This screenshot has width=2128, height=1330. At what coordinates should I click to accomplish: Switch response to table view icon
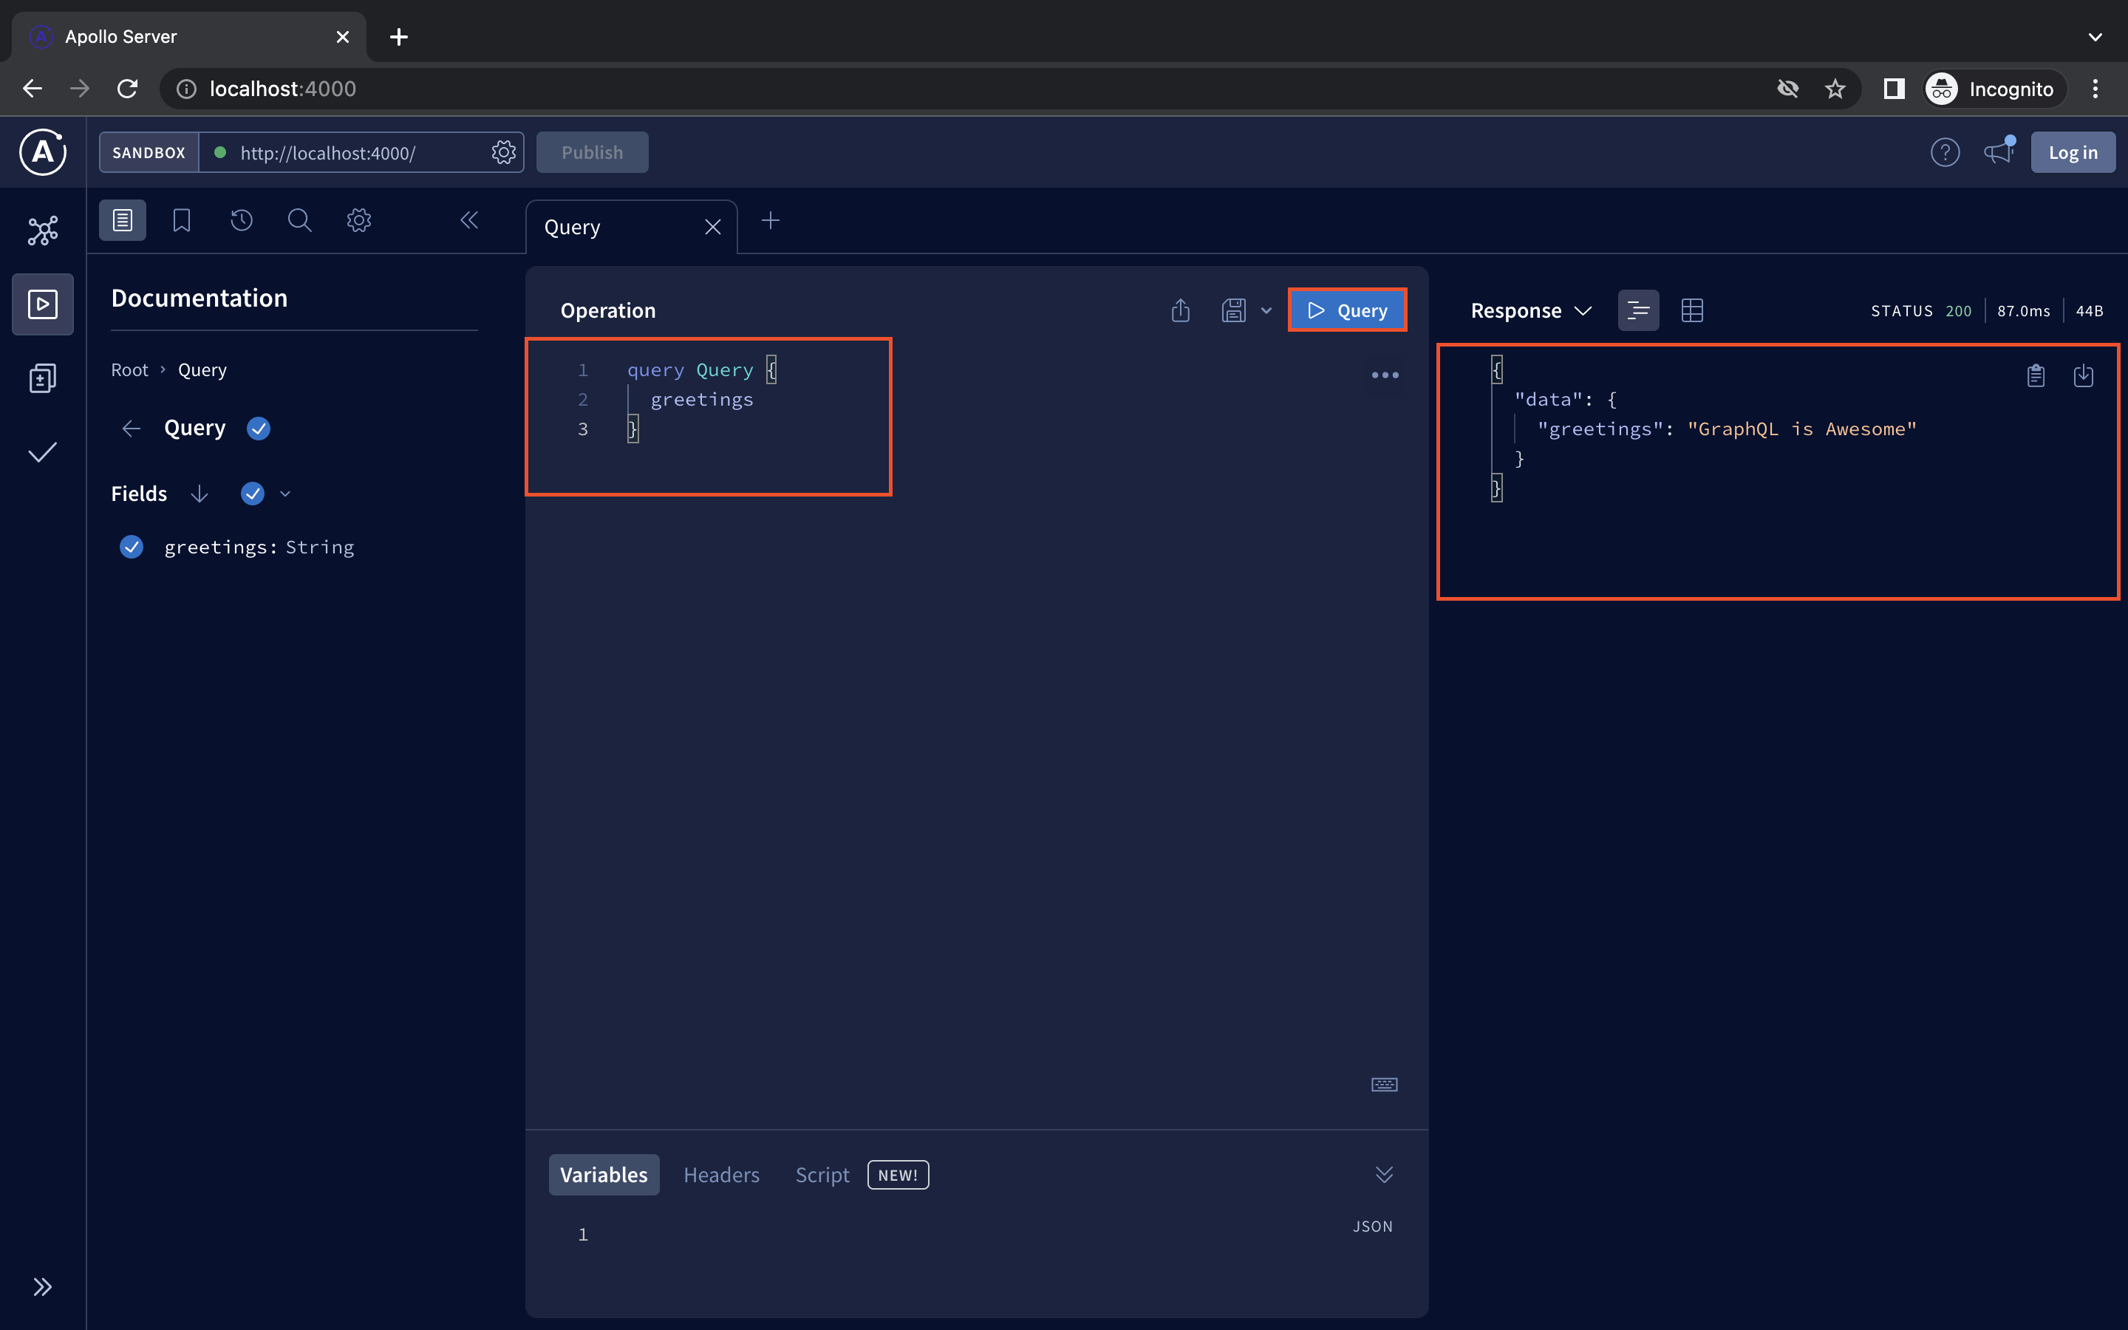pyautogui.click(x=1692, y=310)
